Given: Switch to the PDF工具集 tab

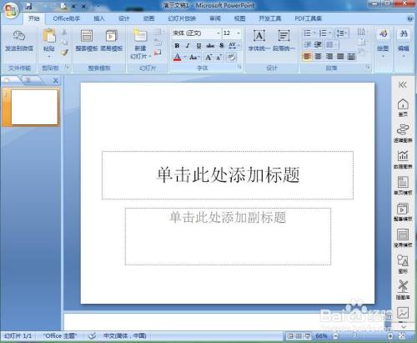Looking at the screenshot, I should pyautogui.click(x=308, y=18).
